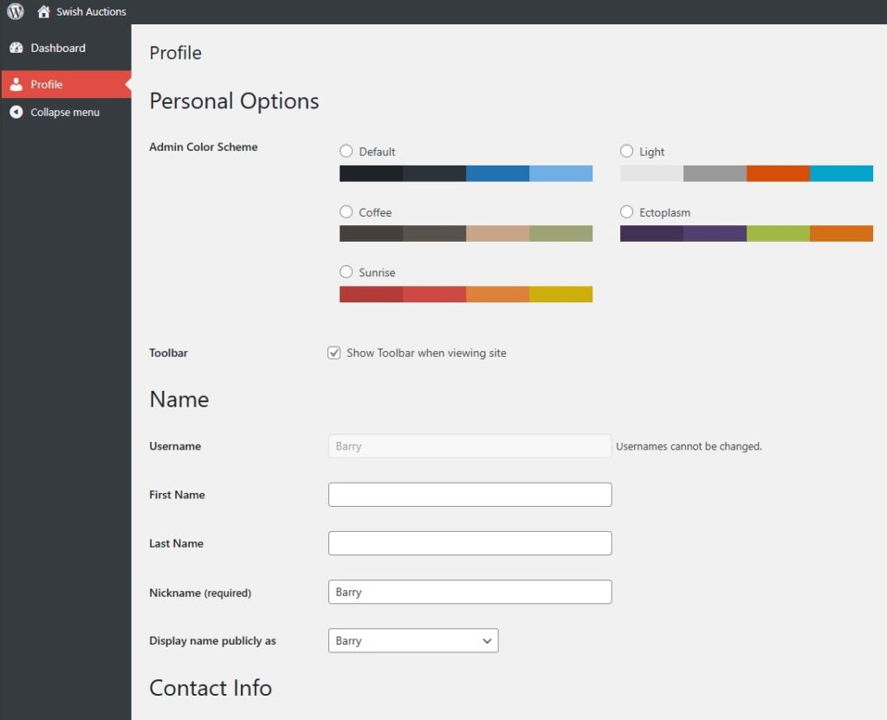887x720 pixels.
Task: Click the Sunrise palette's yellow swatch
Action: coord(560,295)
